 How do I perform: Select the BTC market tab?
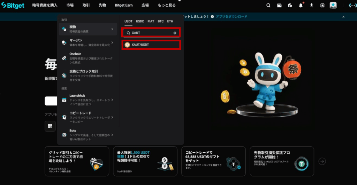pos(160,21)
